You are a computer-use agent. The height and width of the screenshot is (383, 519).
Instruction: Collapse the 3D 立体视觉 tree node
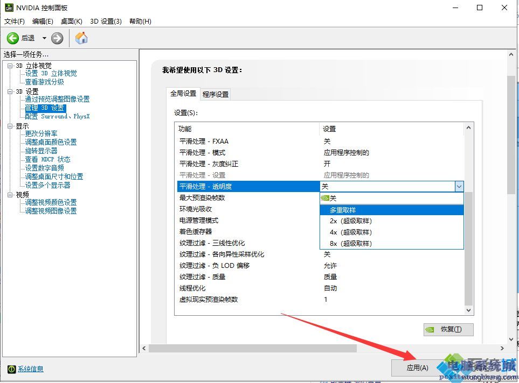pyautogui.click(x=10, y=66)
